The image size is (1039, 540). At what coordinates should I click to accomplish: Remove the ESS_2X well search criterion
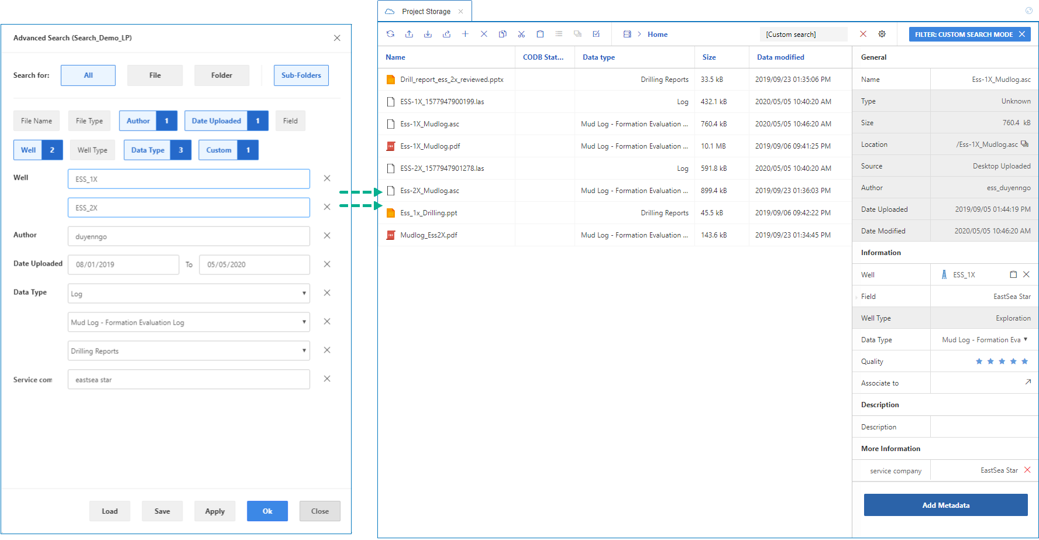tap(327, 207)
